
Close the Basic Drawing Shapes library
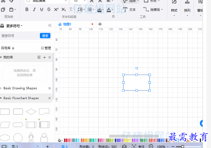tap(50, 88)
